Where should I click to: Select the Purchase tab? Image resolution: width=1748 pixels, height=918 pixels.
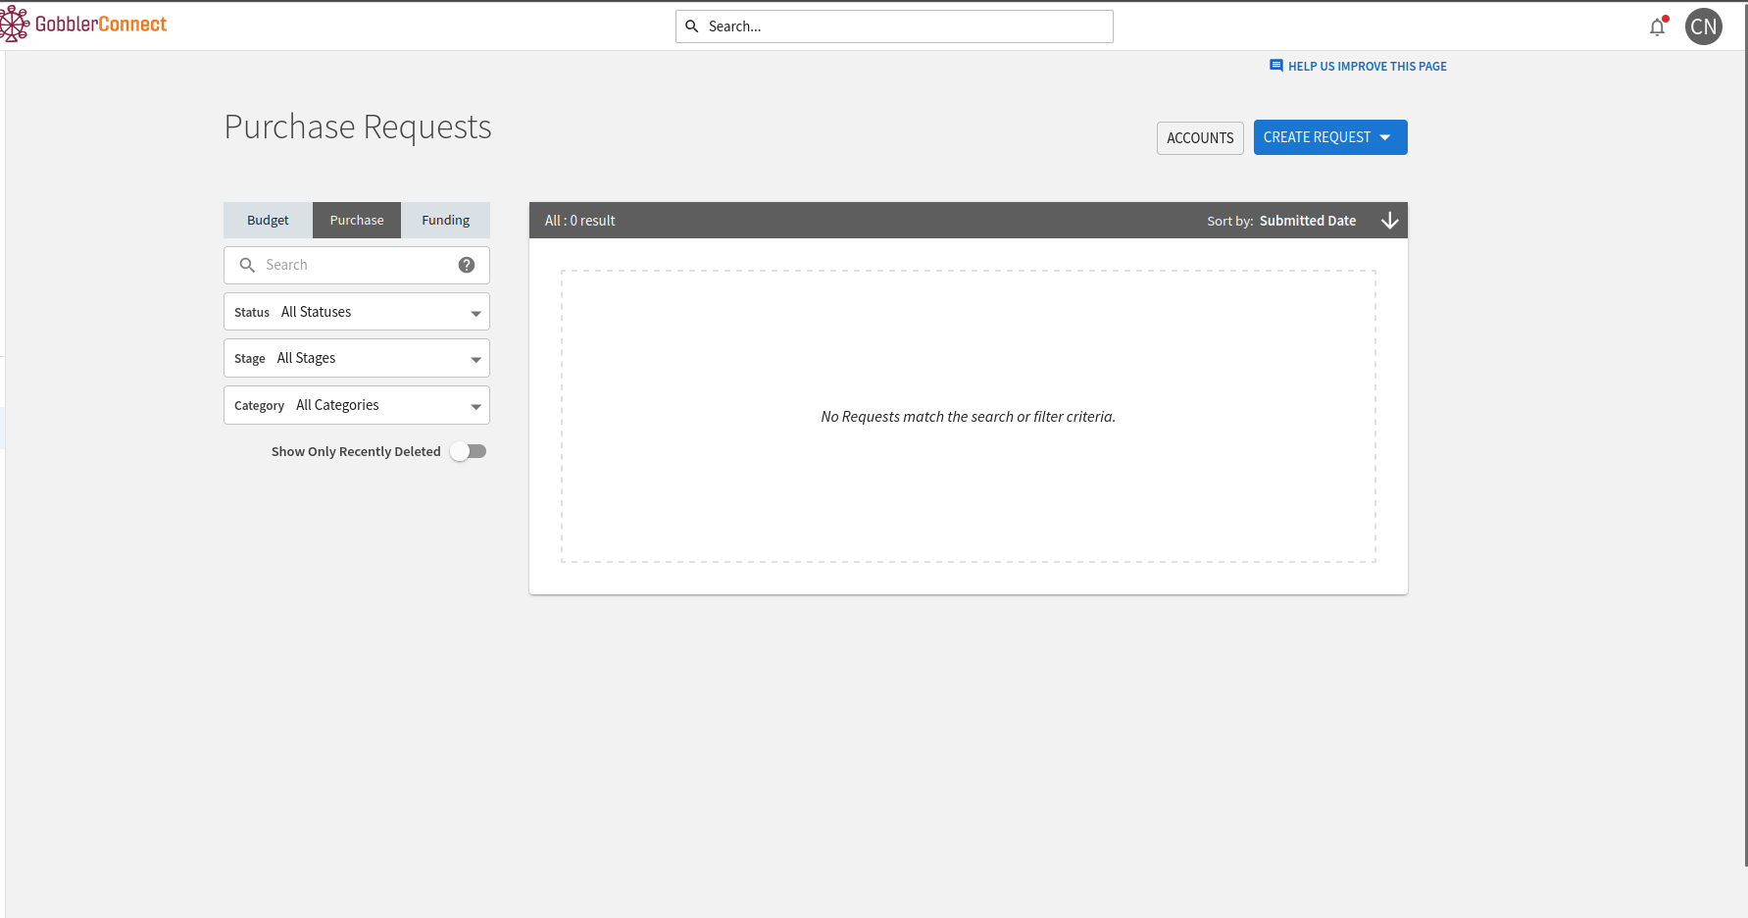(357, 220)
